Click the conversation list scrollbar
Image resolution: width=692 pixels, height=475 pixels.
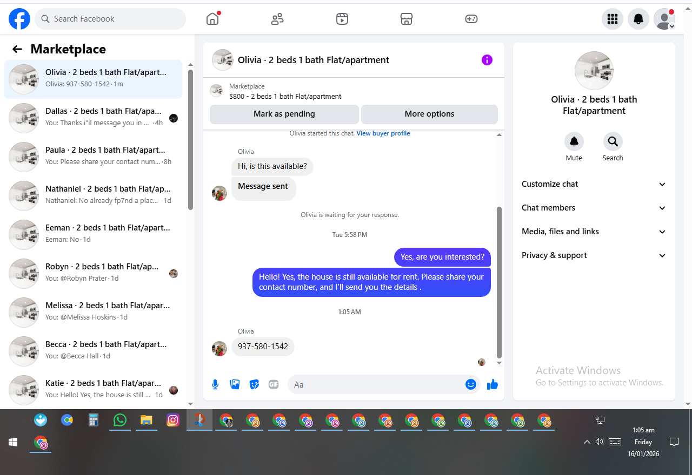[x=190, y=139]
